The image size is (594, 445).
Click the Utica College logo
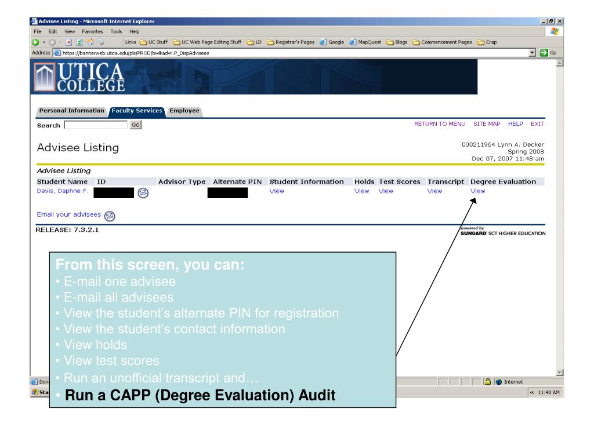coord(79,77)
